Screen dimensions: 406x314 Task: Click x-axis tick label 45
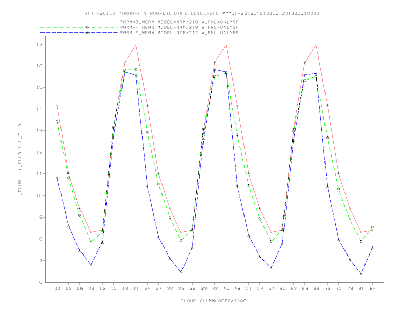pos(226,288)
